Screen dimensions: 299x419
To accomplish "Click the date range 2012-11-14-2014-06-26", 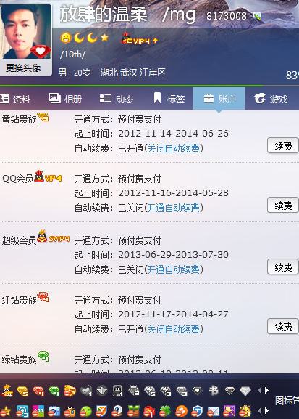I will coord(173,134).
